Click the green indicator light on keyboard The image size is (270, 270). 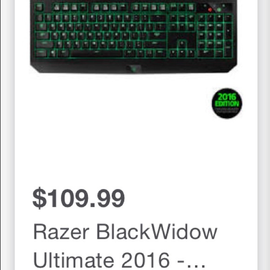coord(219,10)
